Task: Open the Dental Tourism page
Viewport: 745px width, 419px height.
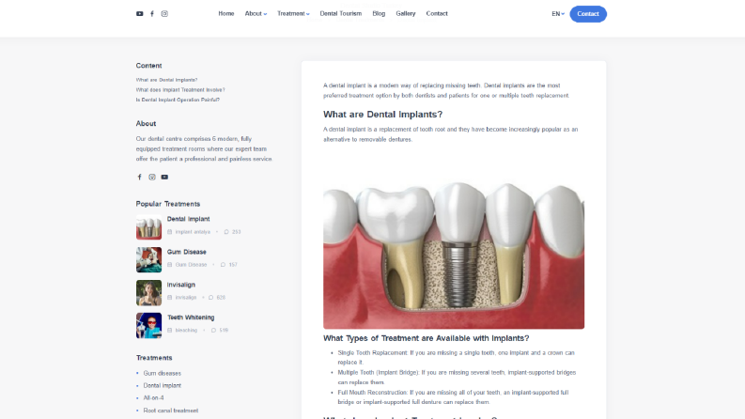Action: 341,14
